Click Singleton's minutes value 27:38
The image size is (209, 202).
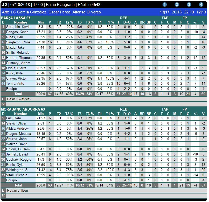pos(41,42)
